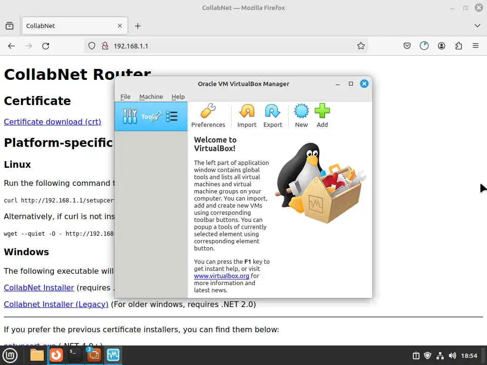Open the Files folder in taskbar

coord(37,355)
